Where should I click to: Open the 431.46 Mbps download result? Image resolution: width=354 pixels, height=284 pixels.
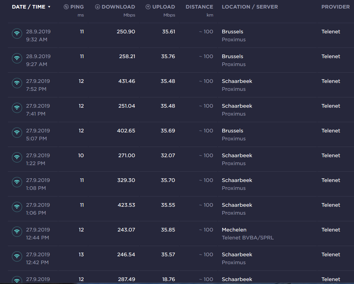tap(126, 81)
